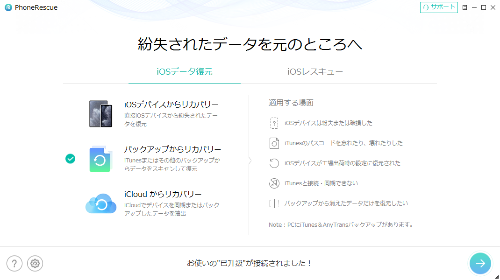
Task: Proceed with the blue arrow next button
Action: [x=480, y=263]
